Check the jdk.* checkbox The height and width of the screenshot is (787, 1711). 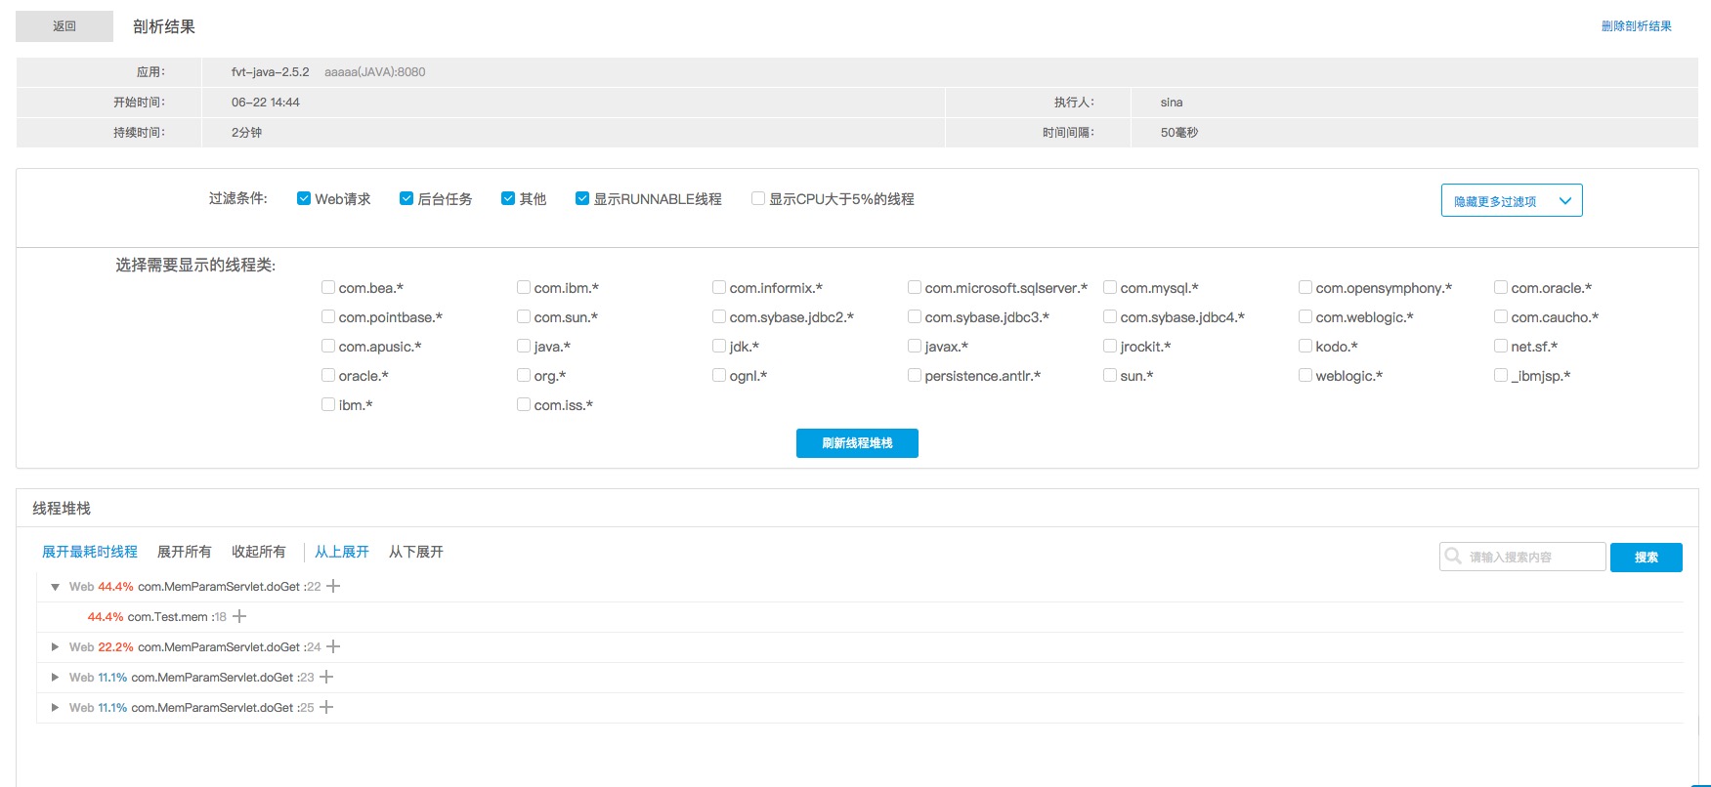(x=719, y=346)
